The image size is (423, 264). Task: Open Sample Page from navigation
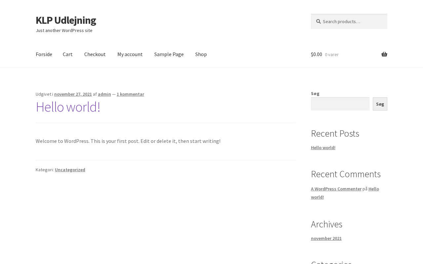coord(169,54)
